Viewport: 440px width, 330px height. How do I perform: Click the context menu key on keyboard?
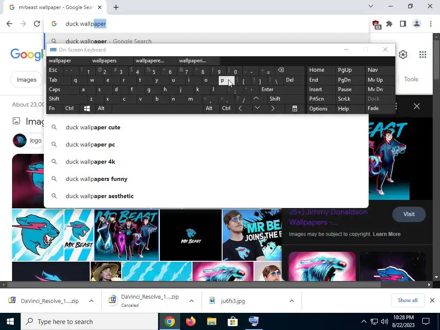click(294, 108)
